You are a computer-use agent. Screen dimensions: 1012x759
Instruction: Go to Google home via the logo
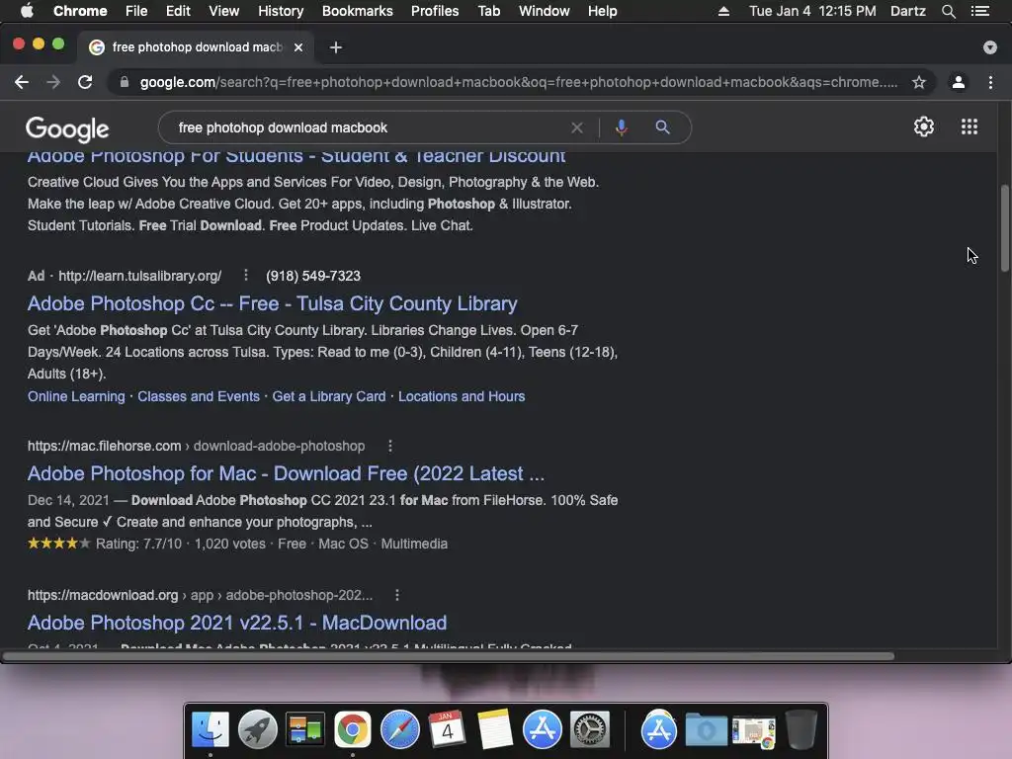(67, 129)
